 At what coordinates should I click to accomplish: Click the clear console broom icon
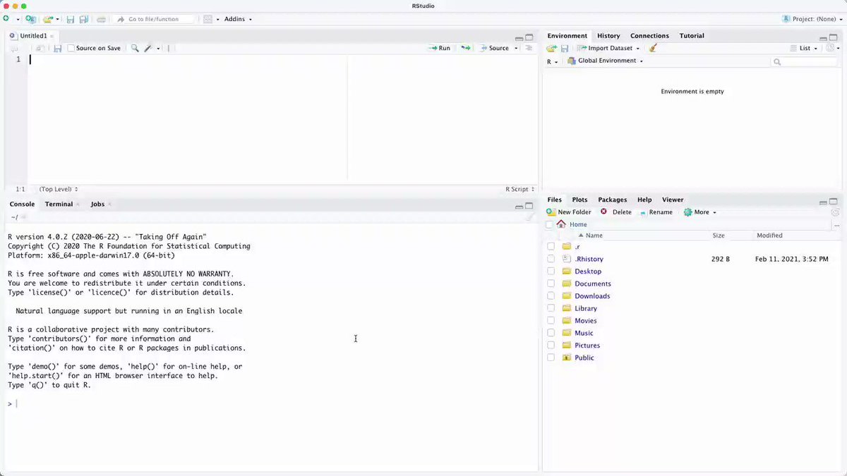click(x=529, y=217)
